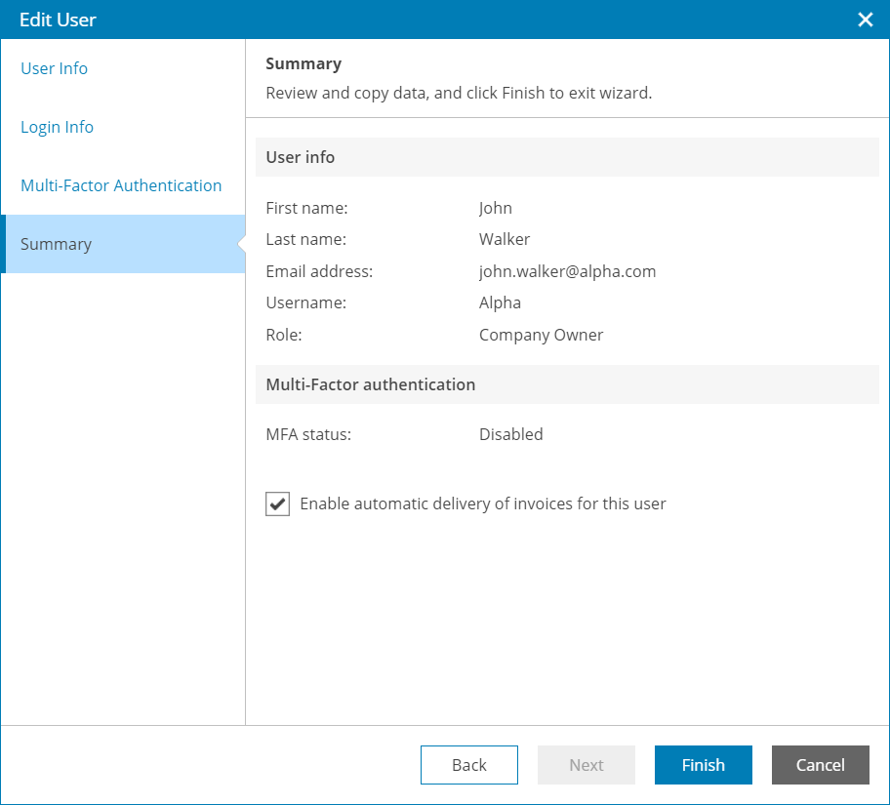
Task: Click the Edit User title bar text
Action: tap(58, 20)
